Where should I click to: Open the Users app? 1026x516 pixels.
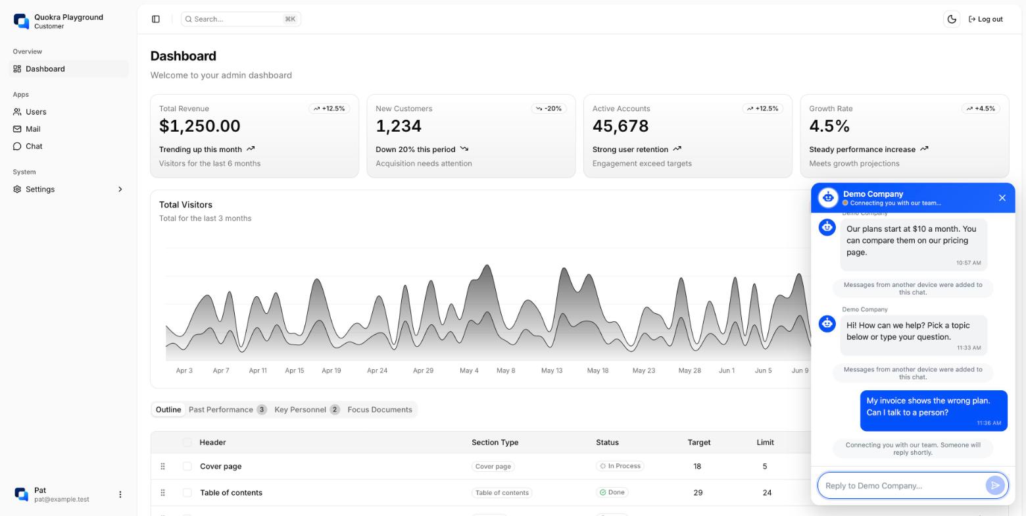(x=69, y=112)
